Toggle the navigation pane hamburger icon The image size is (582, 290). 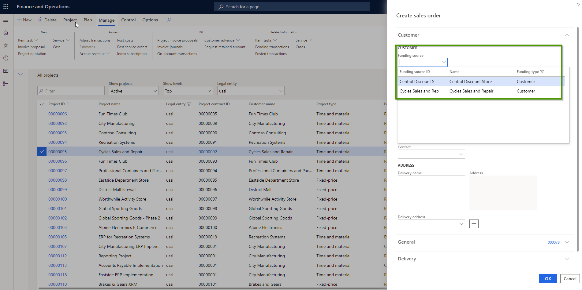pos(6,20)
